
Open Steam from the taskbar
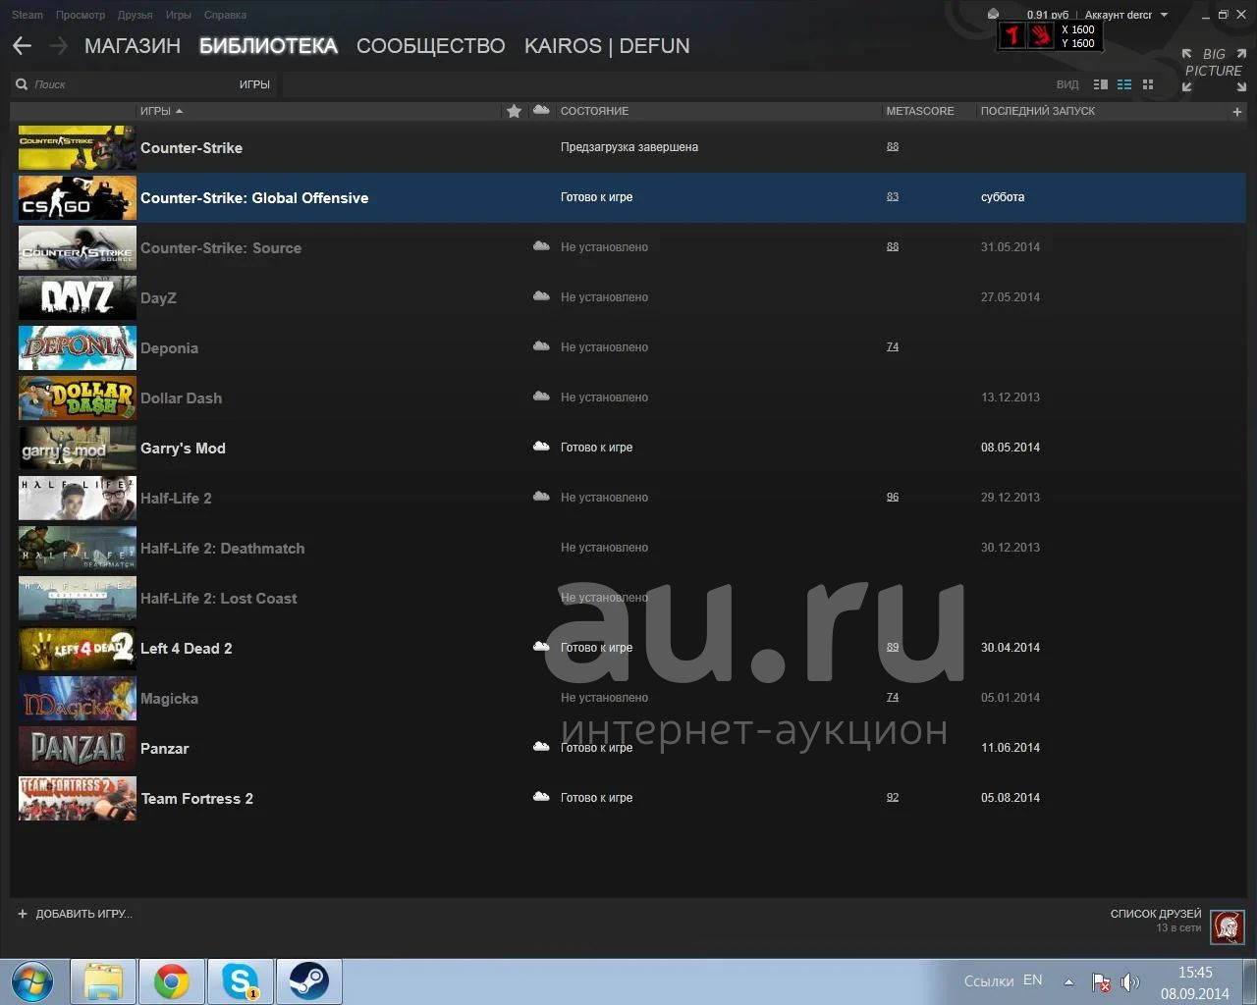coord(308,980)
